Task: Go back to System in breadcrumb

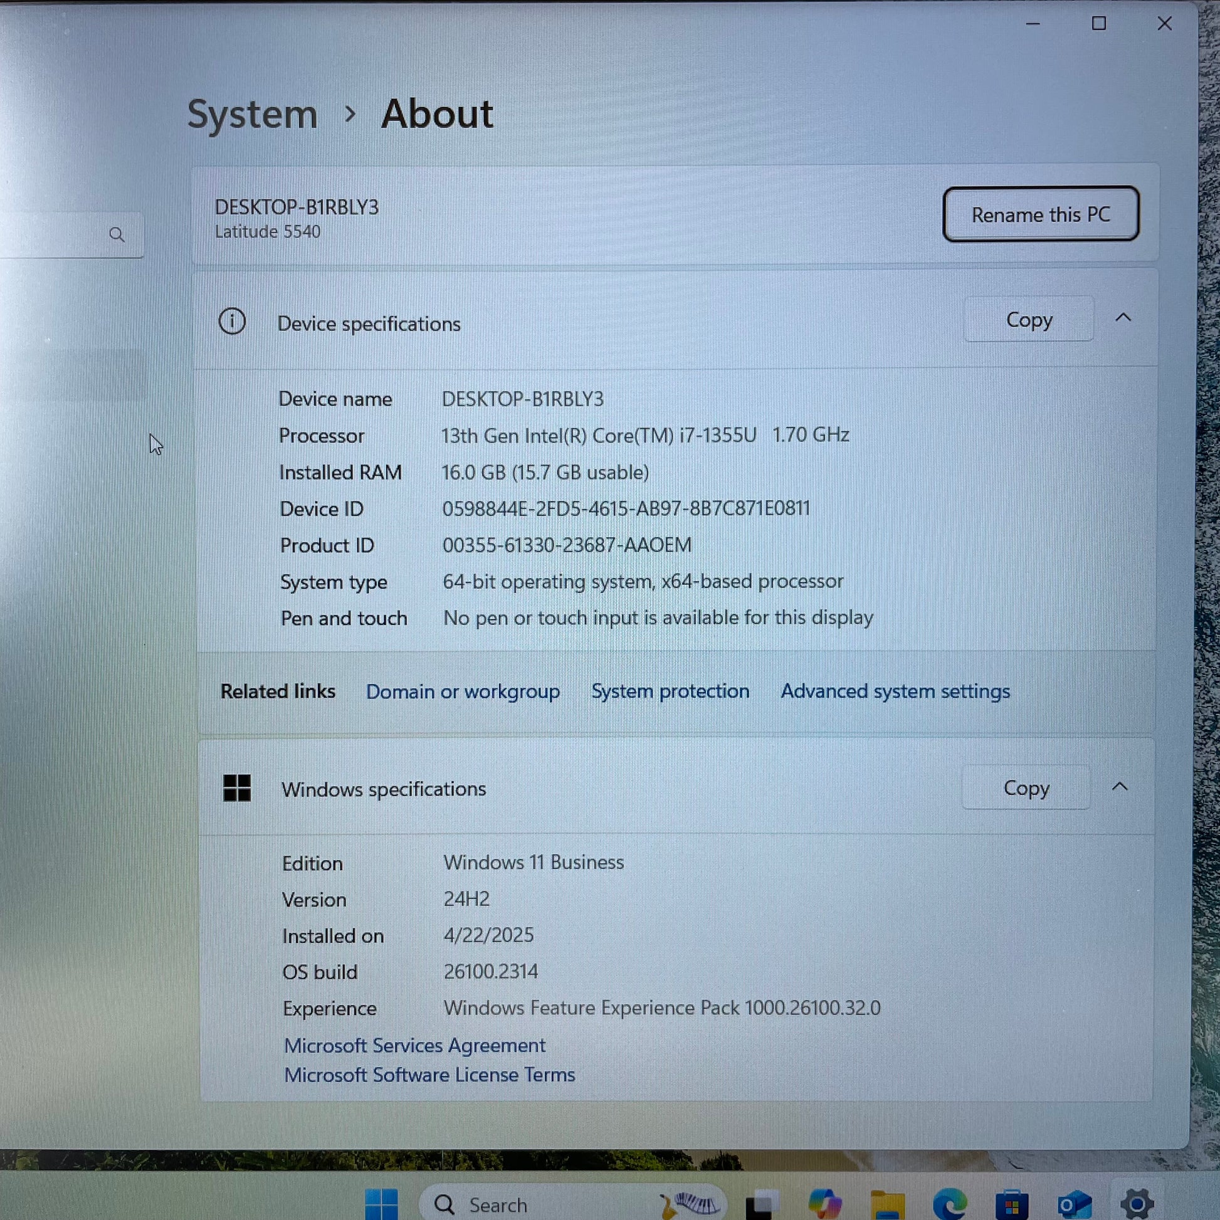Action: pos(253,115)
